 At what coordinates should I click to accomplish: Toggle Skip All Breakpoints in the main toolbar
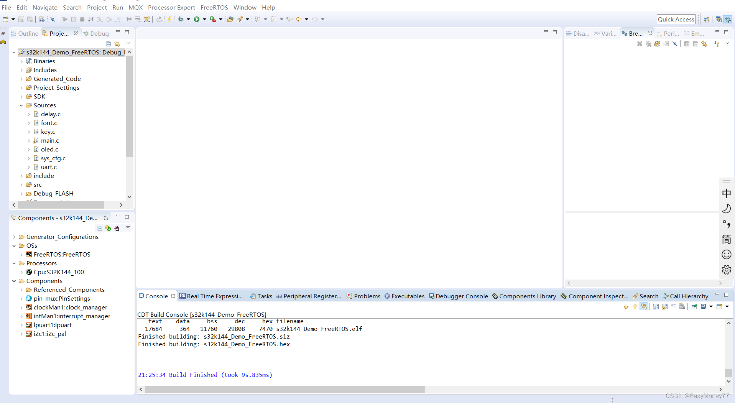[53, 19]
